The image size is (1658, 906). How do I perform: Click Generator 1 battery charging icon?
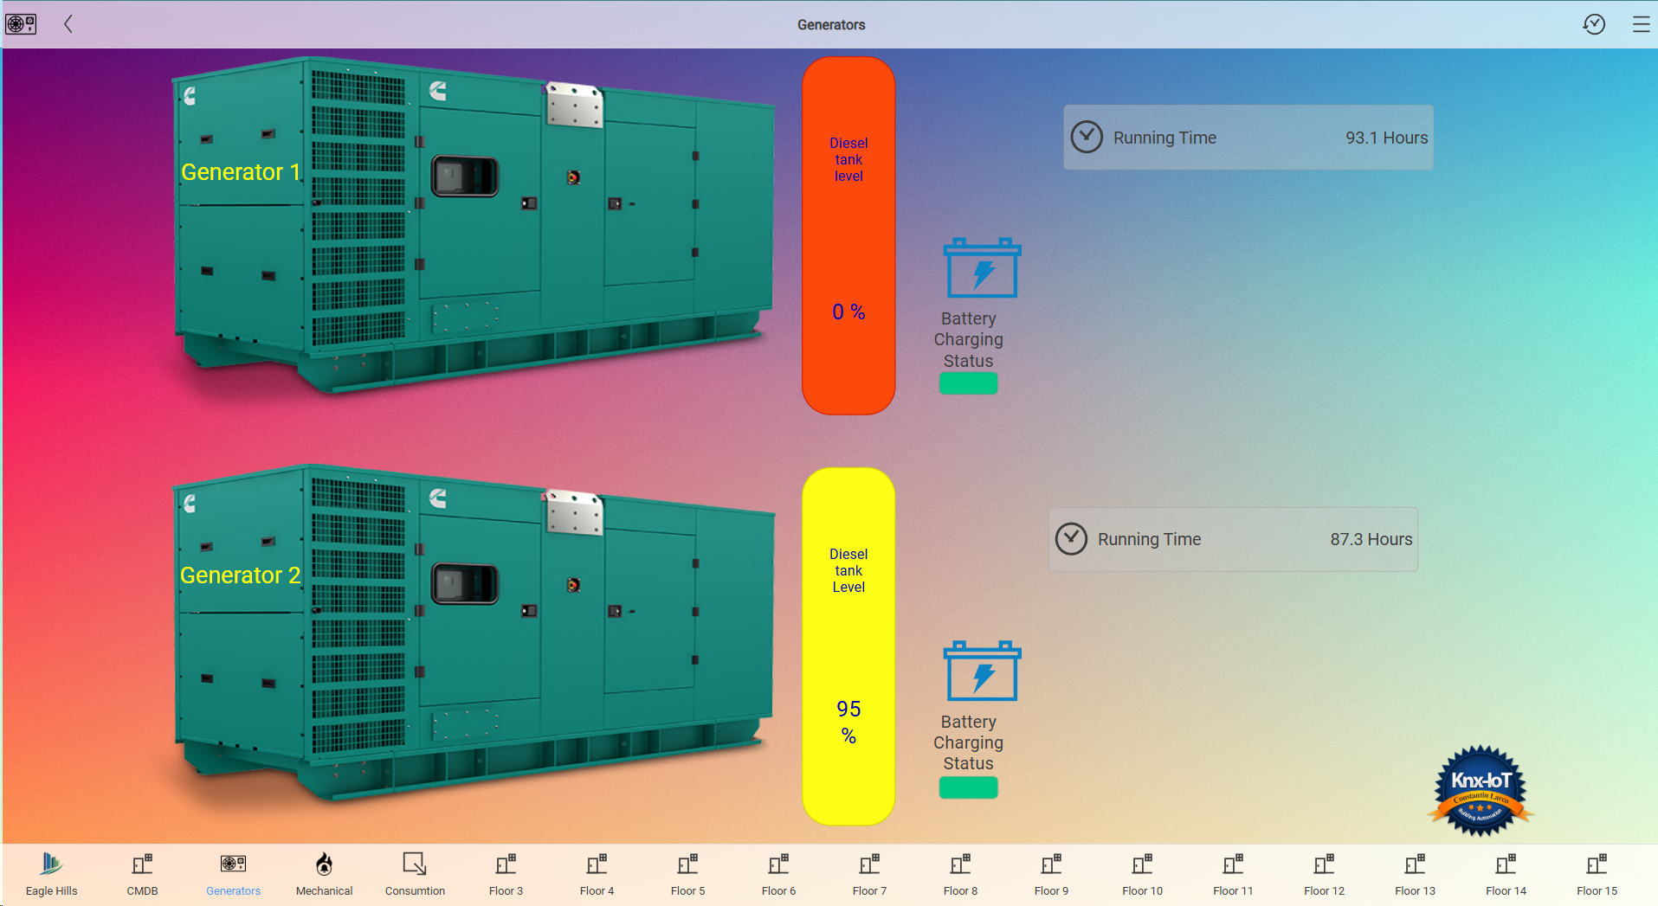tap(982, 268)
